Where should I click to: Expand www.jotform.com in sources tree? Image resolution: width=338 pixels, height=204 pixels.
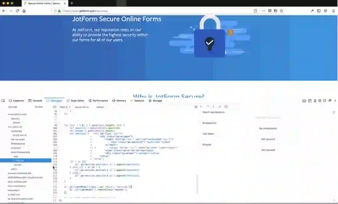(x=17, y=114)
